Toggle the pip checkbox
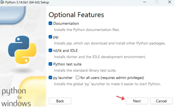This screenshot has width=175, height=108. [50, 37]
